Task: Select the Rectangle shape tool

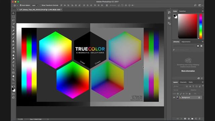Action: click(13, 73)
